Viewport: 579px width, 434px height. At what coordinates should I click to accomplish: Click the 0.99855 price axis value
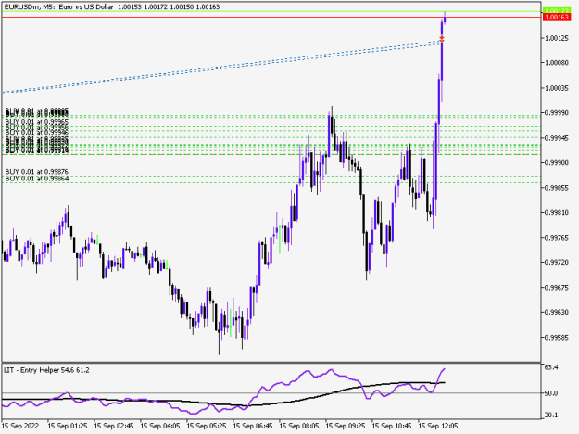(557, 188)
